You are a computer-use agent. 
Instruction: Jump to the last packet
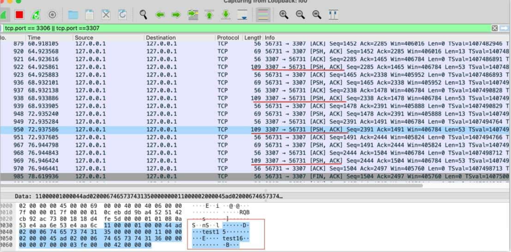click(x=225, y=15)
